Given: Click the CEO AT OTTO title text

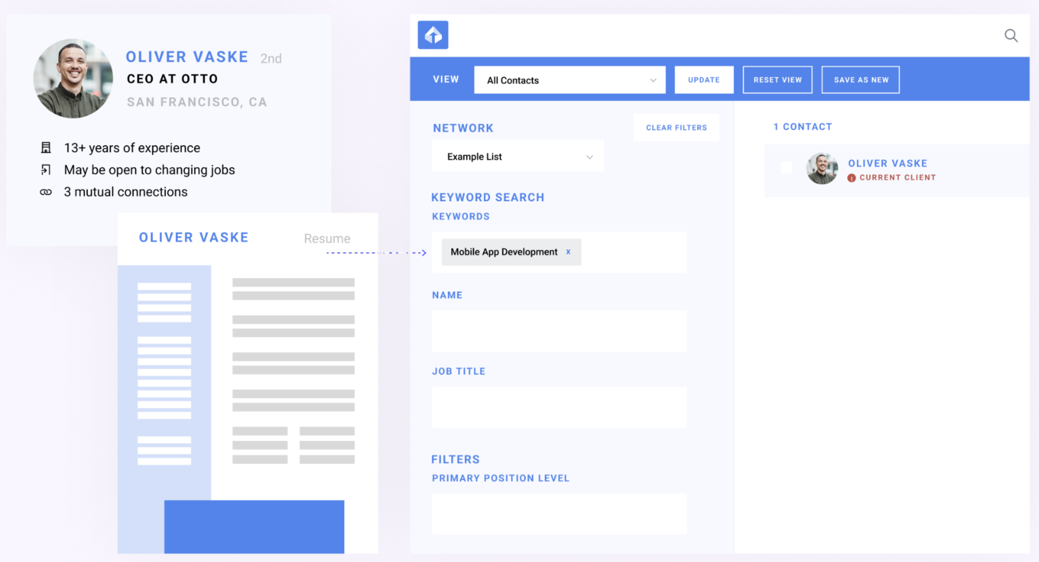Looking at the screenshot, I should tap(172, 78).
